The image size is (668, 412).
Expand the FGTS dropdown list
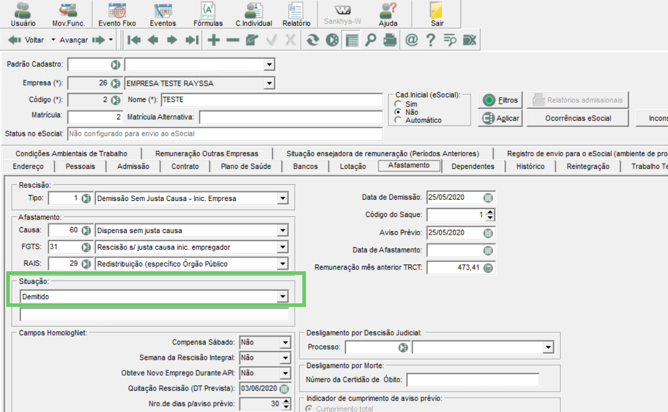coord(283,247)
